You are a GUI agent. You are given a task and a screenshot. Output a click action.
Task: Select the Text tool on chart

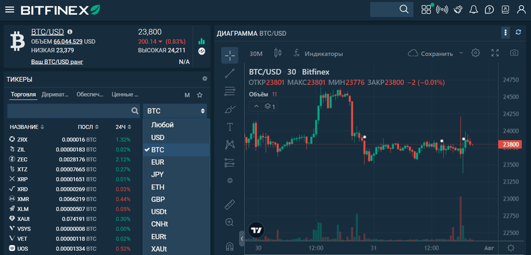pos(230,127)
